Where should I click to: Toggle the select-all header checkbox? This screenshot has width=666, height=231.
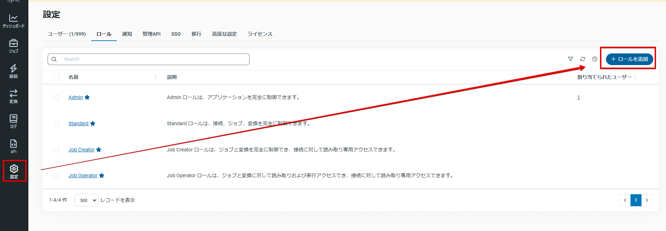tap(56, 77)
